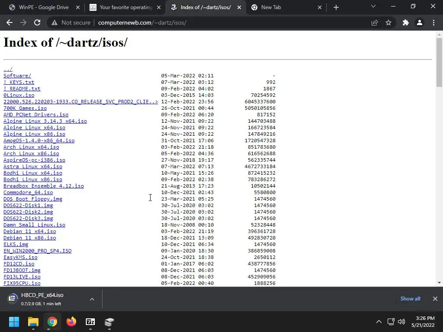Open Firefox from the taskbar

pyautogui.click(x=71, y=322)
